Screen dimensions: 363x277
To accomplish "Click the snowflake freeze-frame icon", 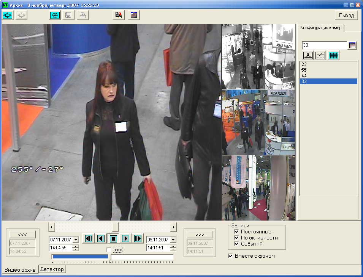I will [x=55, y=15].
